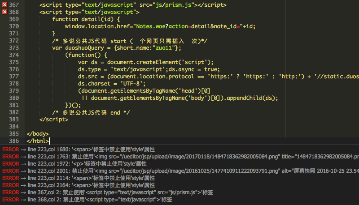The width and height of the screenshot is (359, 205).
Task: Select line number 385 in the gutter
Action: [14, 134]
